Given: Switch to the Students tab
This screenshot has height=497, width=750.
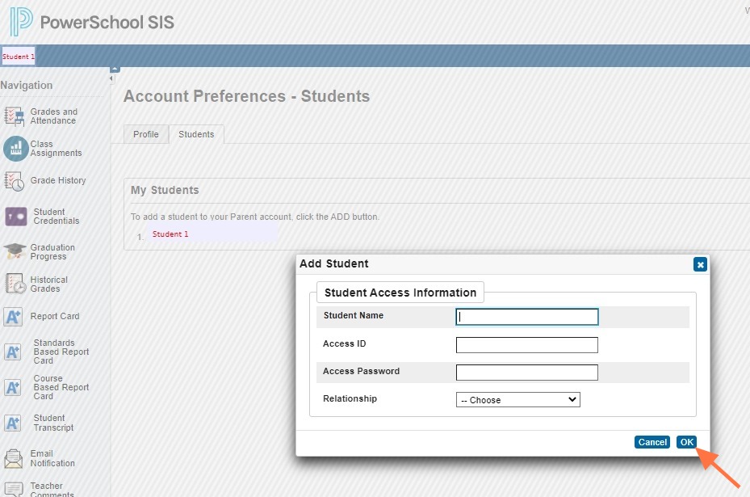Looking at the screenshot, I should (x=196, y=134).
